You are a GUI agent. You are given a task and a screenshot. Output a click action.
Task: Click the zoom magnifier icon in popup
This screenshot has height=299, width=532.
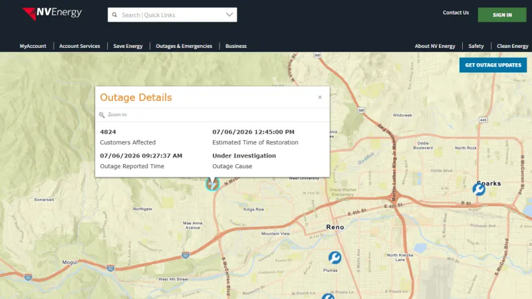102,115
